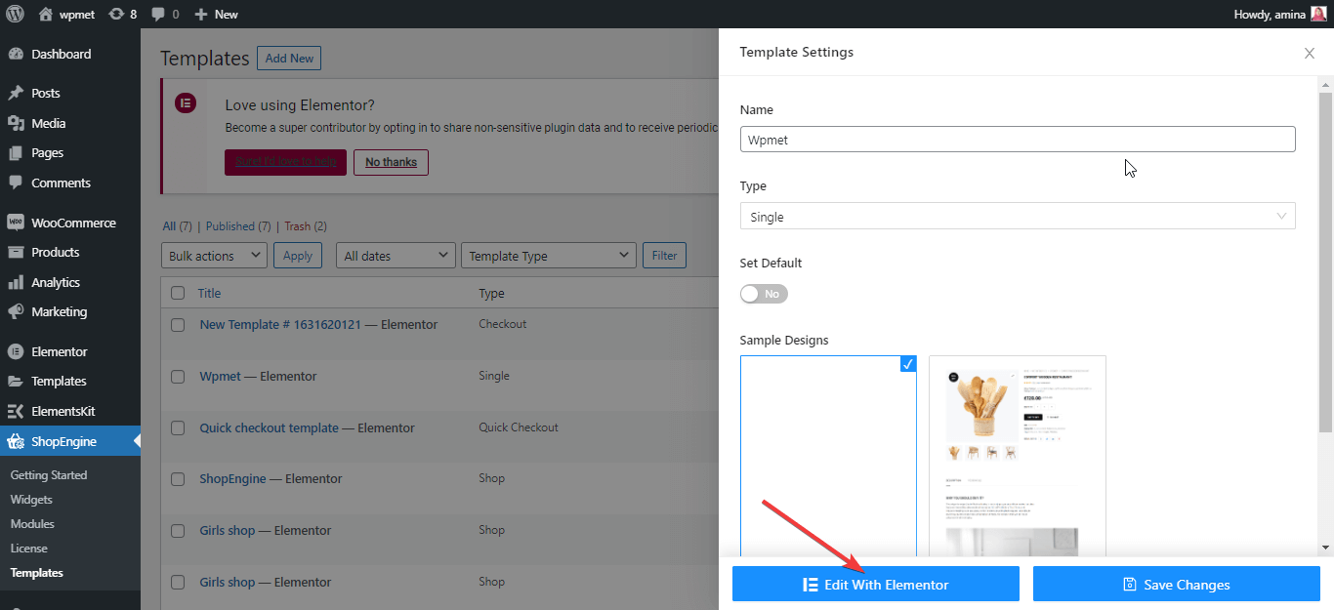The width and height of the screenshot is (1334, 610).
Task: Select the wooden utensils sample design
Action: pyautogui.click(x=1018, y=456)
